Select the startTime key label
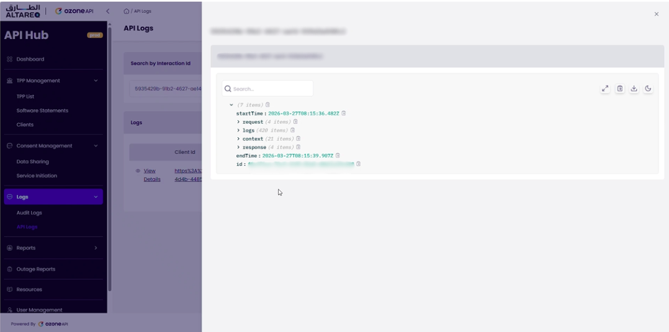Screen dimensions: 669x332 pyautogui.click(x=250, y=114)
